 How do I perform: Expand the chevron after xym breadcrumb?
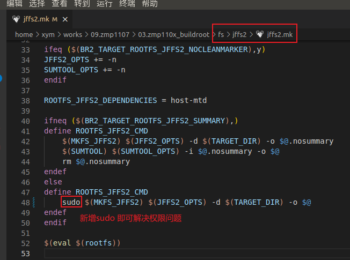pyautogui.click(x=59, y=34)
